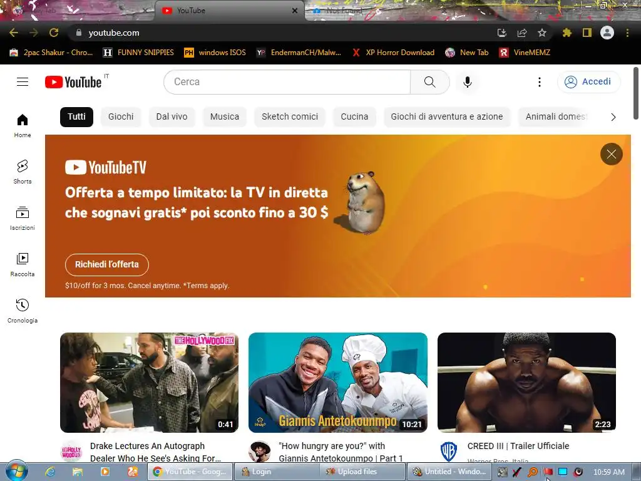Open Cronologia in the sidebar
The width and height of the screenshot is (641, 481).
pyautogui.click(x=23, y=311)
